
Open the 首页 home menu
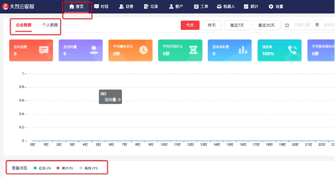tap(77, 7)
